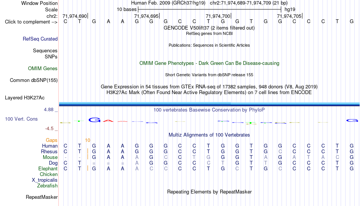The width and height of the screenshot is (360, 206).
Task: Click the -4.5 PhyloP lower value
Action: pyautogui.click(x=49, y=129)
